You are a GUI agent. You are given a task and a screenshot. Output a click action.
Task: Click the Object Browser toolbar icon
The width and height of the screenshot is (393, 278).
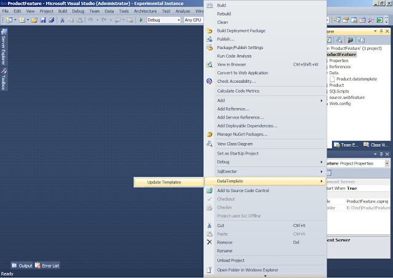click(354, 20)
